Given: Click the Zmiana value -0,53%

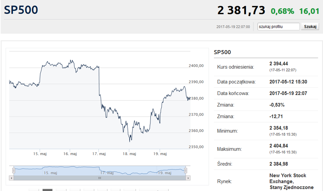Looking at the screenshot, I should click(277, 105).
